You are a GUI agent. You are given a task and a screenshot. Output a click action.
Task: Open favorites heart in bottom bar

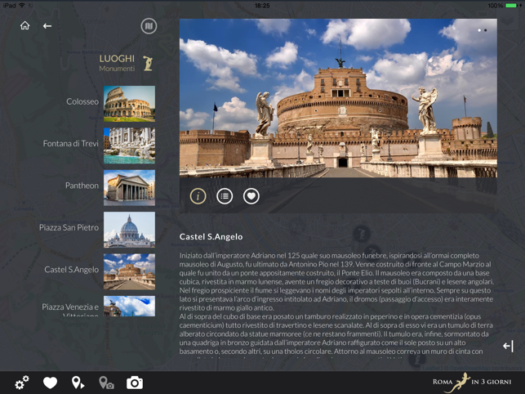coord(51,383)
